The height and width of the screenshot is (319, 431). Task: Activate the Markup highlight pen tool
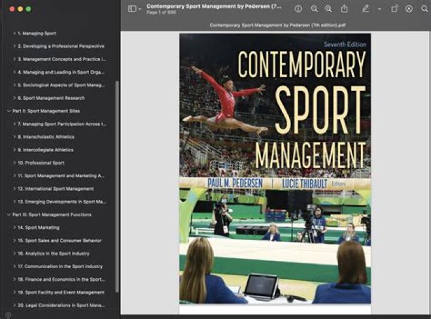tap(366, 9)
